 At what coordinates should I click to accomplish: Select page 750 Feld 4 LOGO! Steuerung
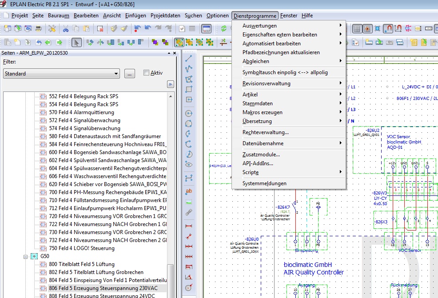tap(82, 248)
